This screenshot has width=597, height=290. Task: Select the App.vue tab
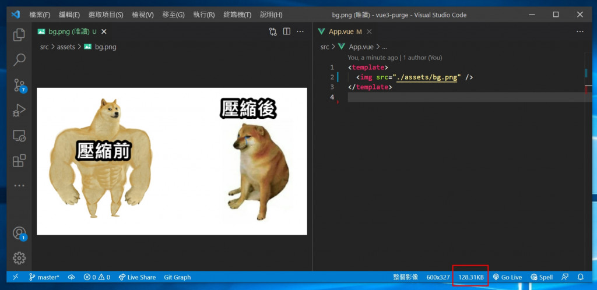click(345, 31)
